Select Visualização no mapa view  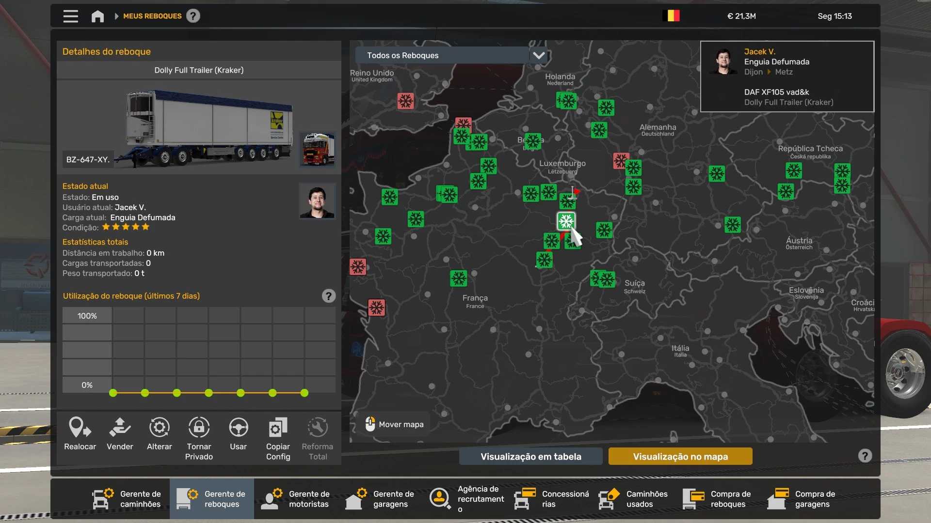(680, 456)
